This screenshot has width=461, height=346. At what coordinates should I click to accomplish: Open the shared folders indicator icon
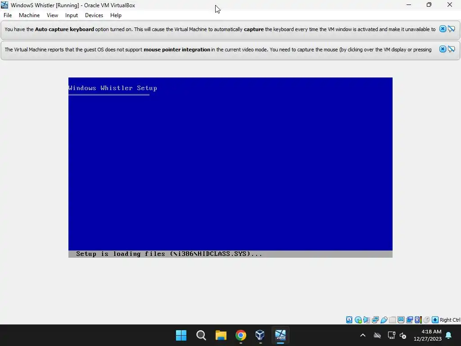click(x=392, y=320)
